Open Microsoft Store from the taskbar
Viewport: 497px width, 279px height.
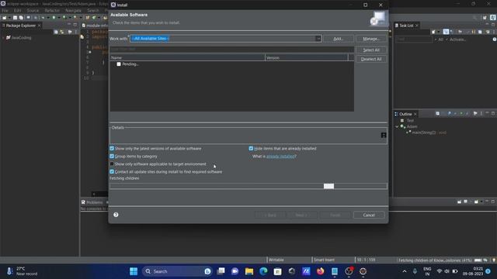point(278,271)
